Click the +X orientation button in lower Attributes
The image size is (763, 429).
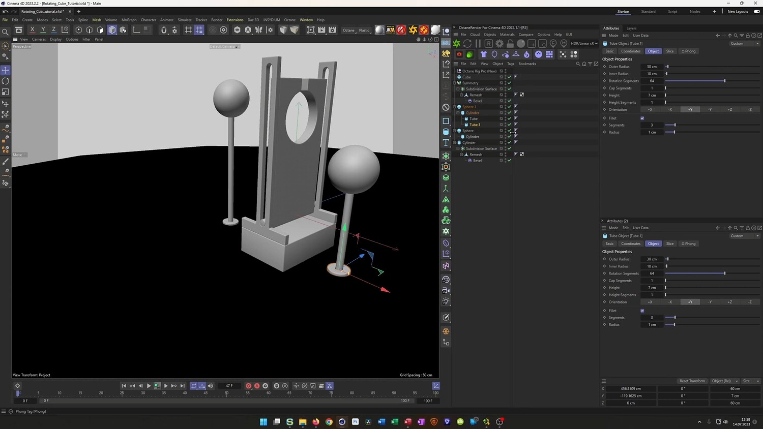coord(650,302)
